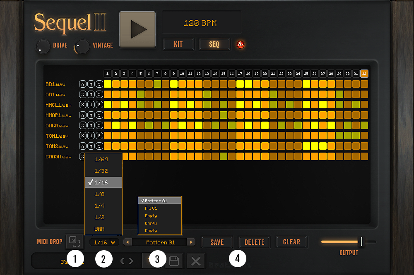Click the X button for TOM1.wav track
The height and width of the screenshot is (275, 414).
tap(82, 136)
